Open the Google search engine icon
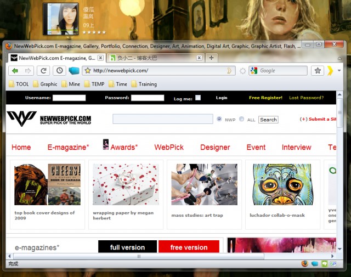351x277 pixels. 254,71
